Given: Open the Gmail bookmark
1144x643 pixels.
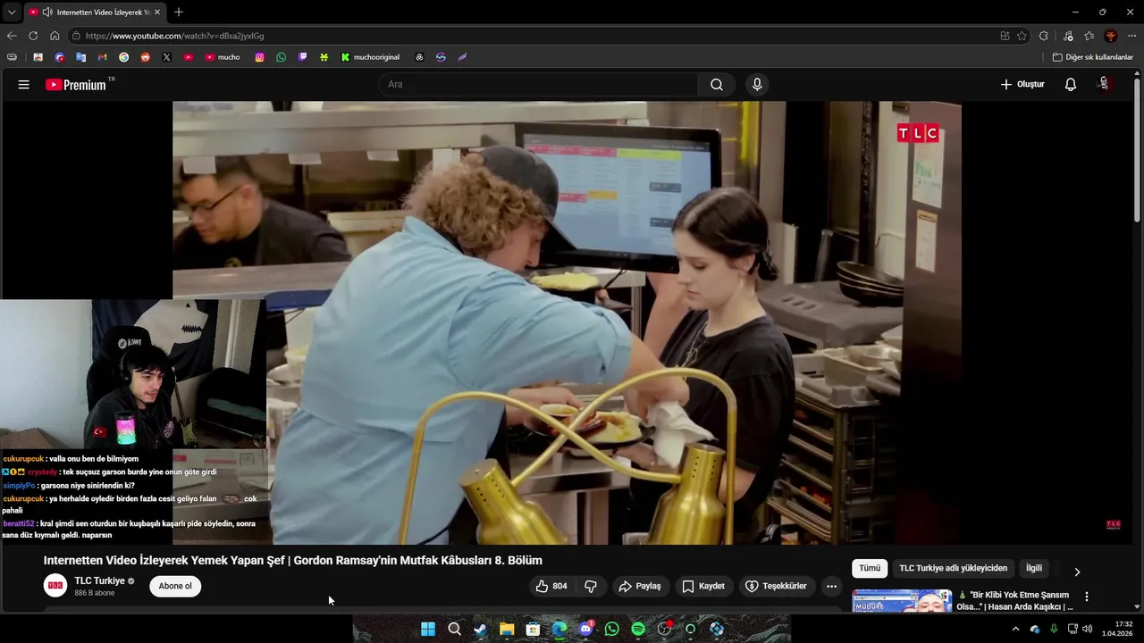Looking at the screenshot, I should [102, 57].
